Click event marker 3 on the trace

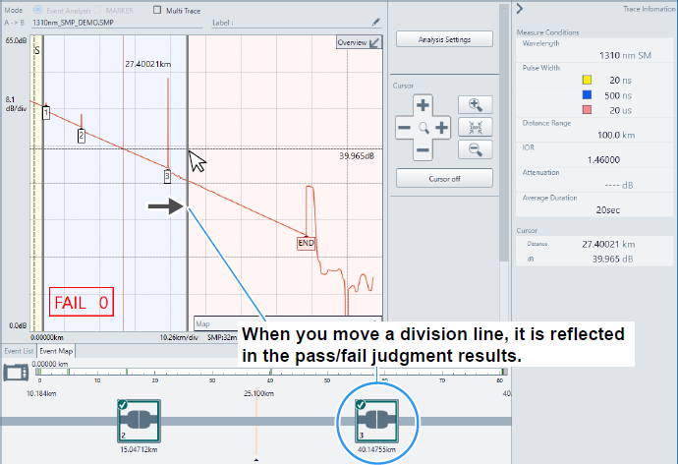pyautogui.click(x=167, y=176)
